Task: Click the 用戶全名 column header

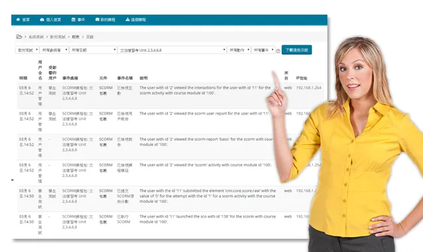Action: click(40, 70)
